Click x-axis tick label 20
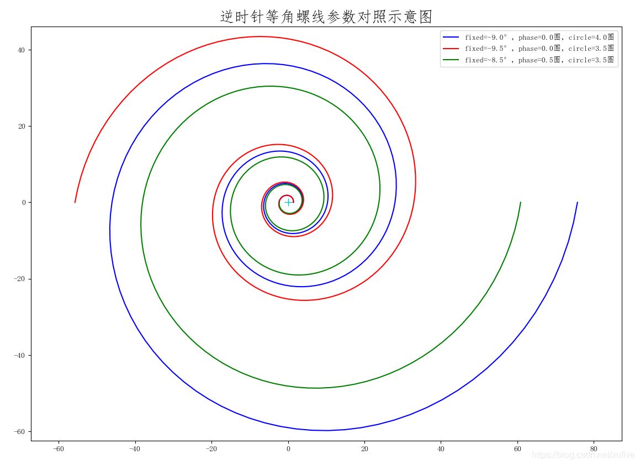Viewport: 640px width, 465px height. tap(364, 448)
